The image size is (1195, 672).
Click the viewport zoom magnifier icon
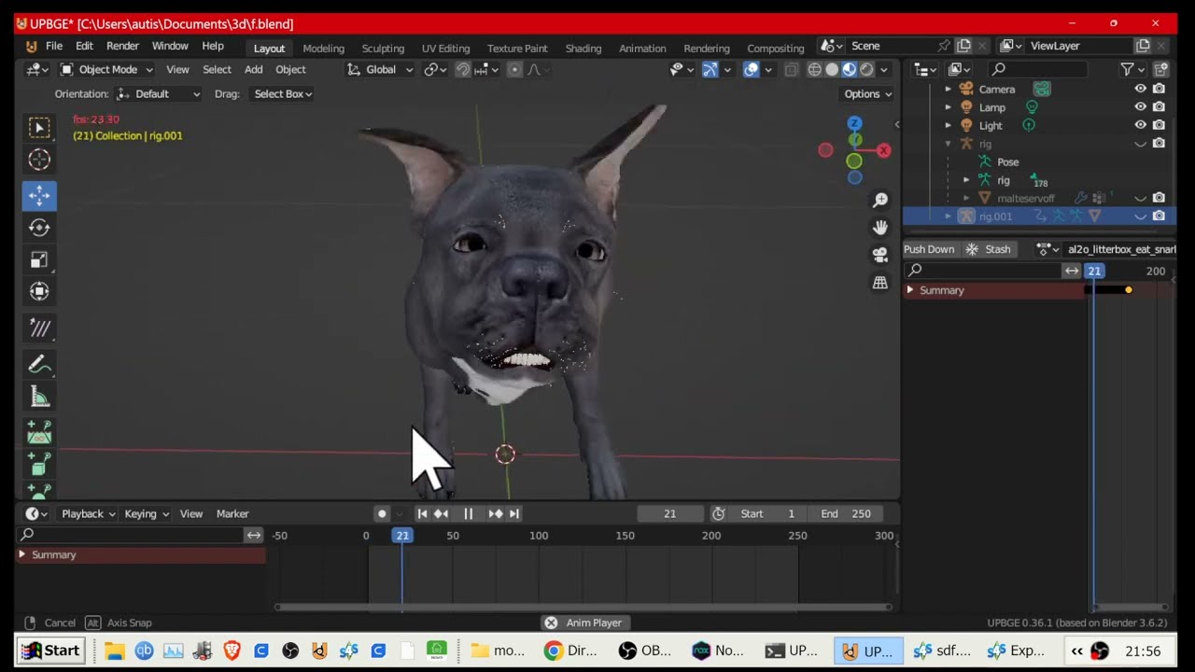click(x=880, y=200)
